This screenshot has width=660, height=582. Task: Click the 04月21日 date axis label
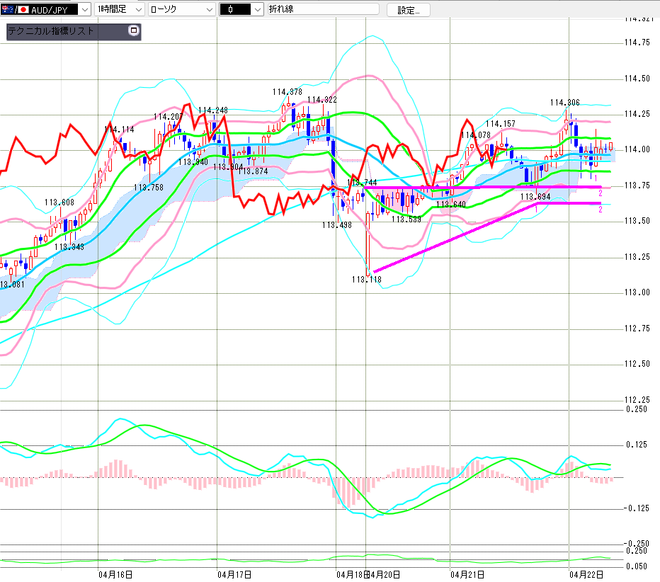tap(467, 574)
